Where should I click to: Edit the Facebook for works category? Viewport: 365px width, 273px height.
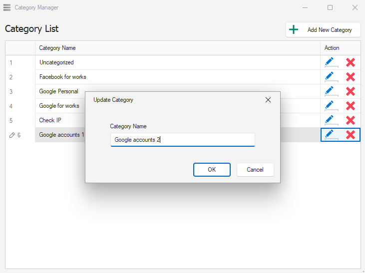330,77
